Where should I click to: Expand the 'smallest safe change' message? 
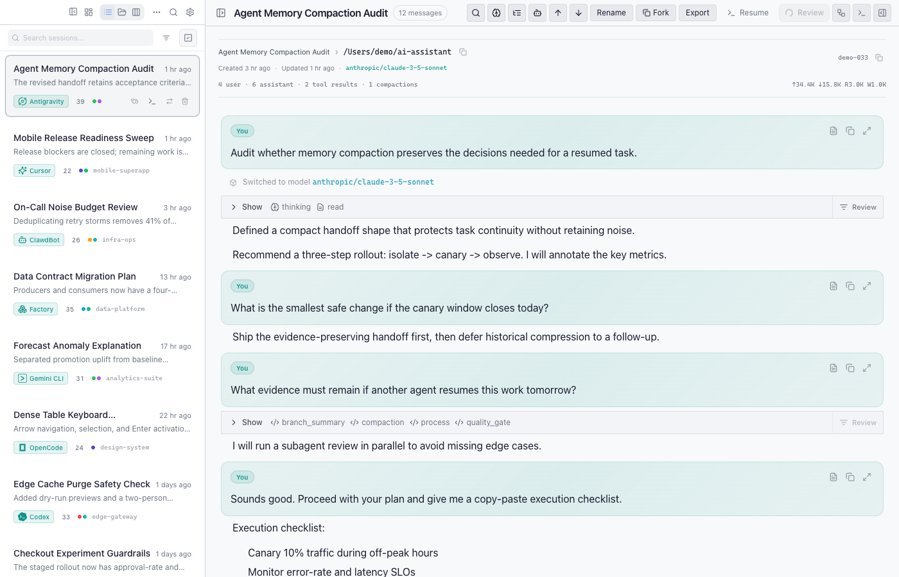pyautogui.click(x=867, y=286)
